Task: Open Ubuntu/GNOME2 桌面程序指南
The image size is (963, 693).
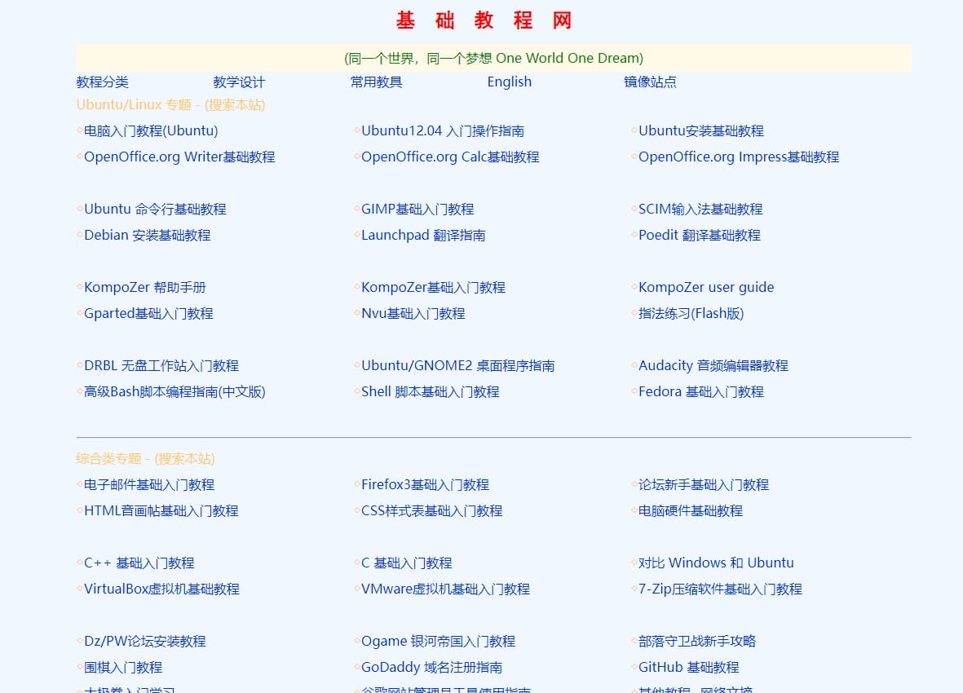Action: tap(458, 366)
